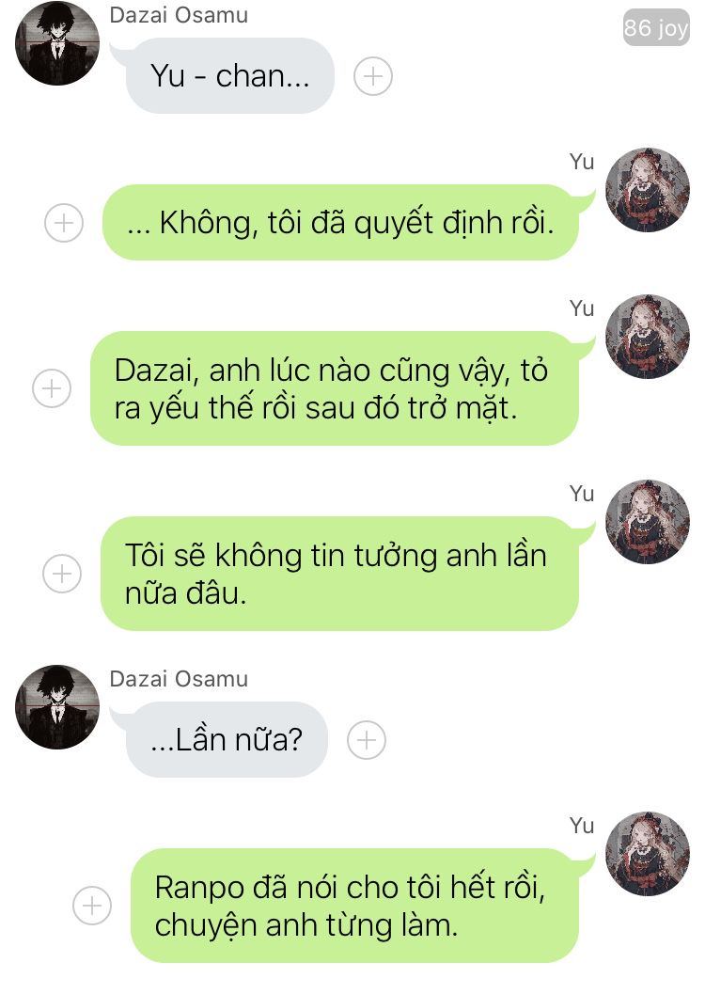Select the "Ranpo đã nói cho tôi hết rồi" bubble
The image size is (705, 994).
point(354,906)
